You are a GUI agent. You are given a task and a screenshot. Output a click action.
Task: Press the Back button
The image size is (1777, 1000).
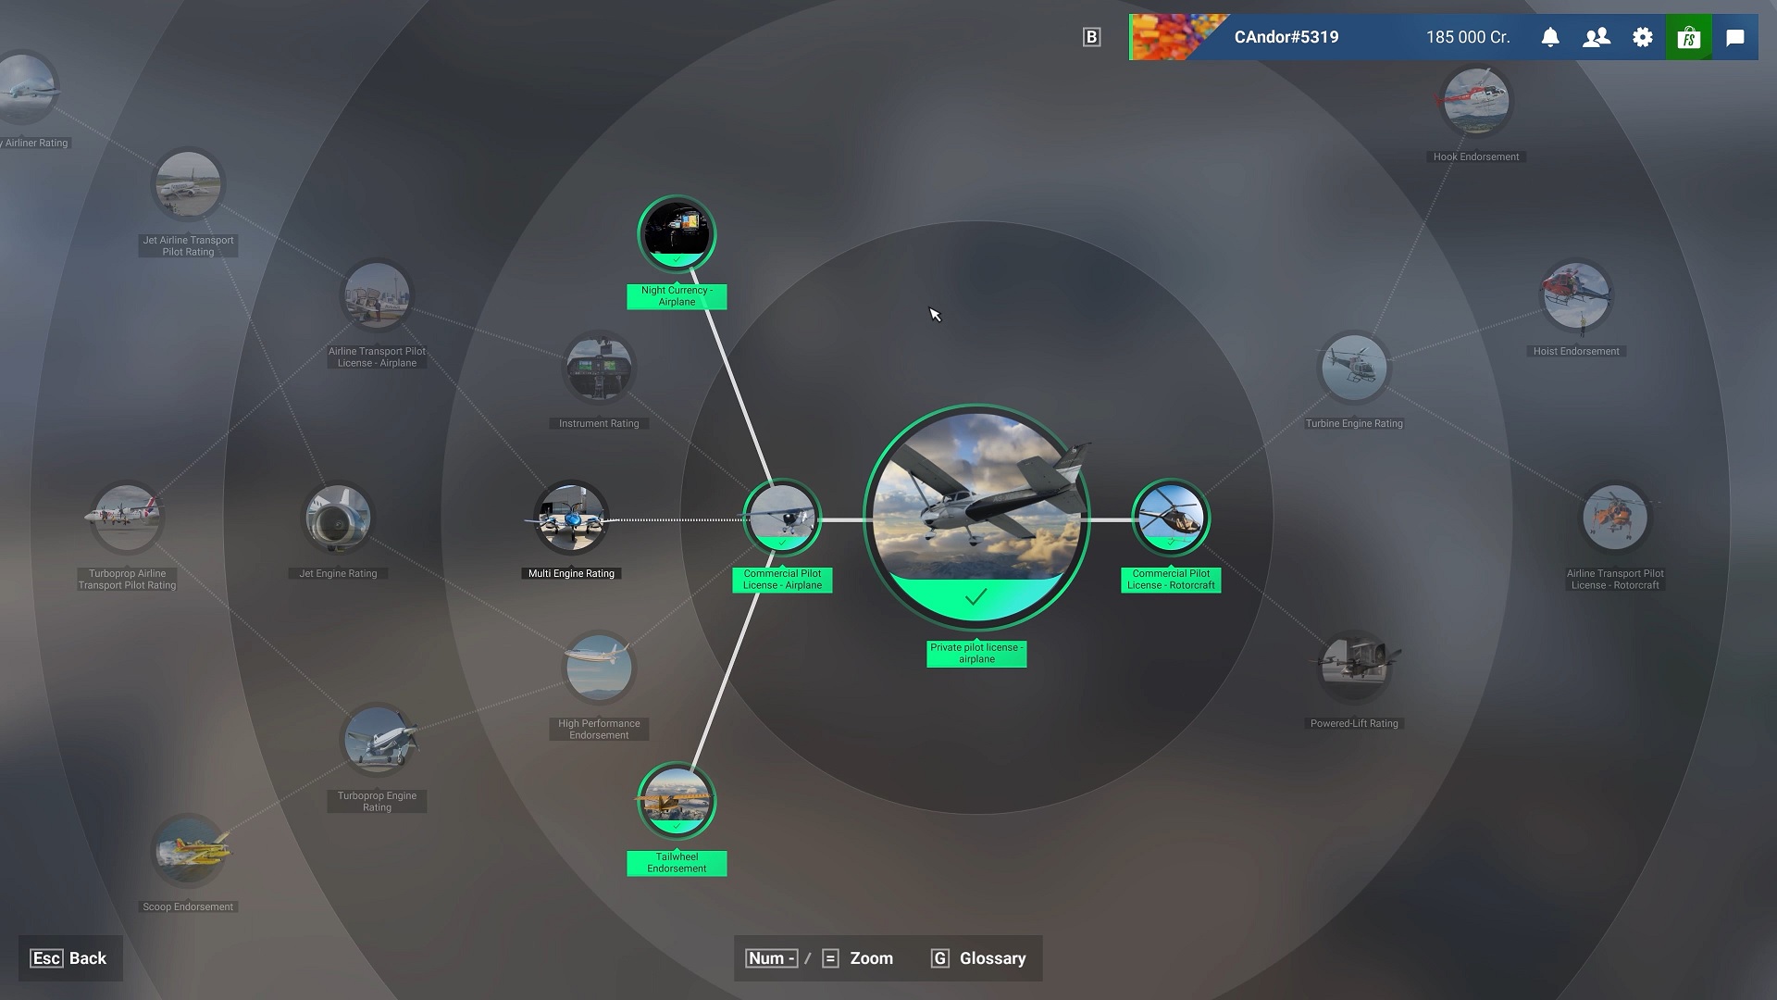tap(68, 957)
